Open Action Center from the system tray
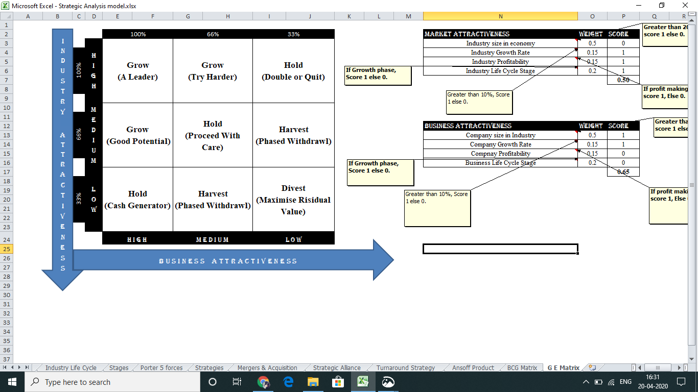This screenshot has width=698, height=392. click(x=681, y=381)
